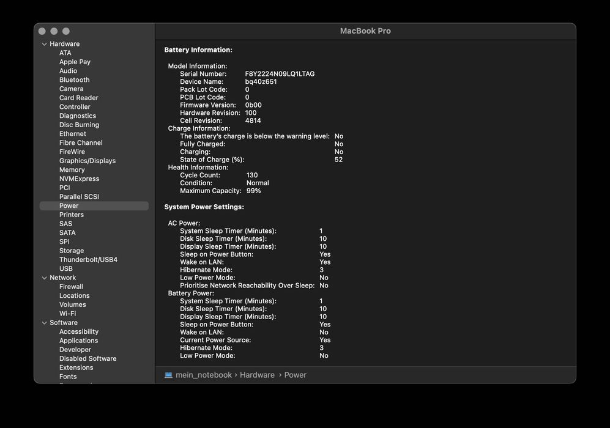Image resolution: width=610 pixels, height=428 pixels.
Task: Click the Network category label
Action: pos(62,278)
